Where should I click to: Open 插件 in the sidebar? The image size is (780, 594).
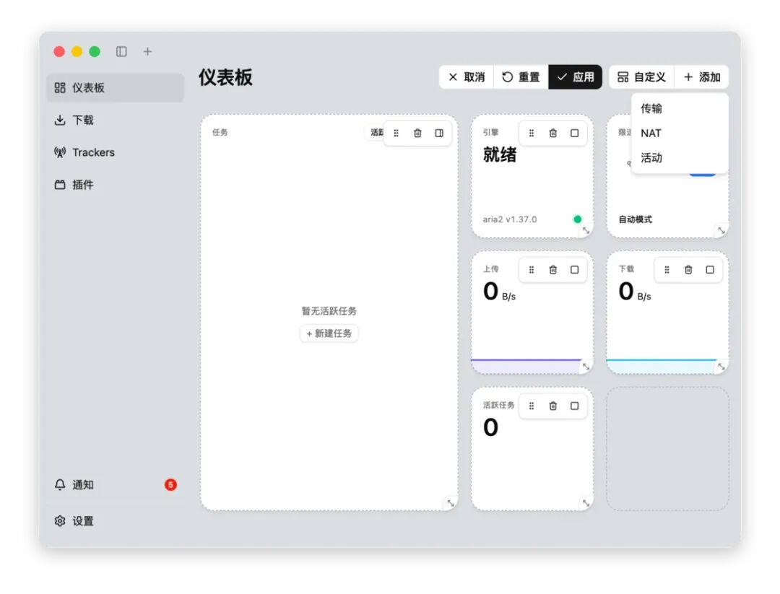pos(116,185)
